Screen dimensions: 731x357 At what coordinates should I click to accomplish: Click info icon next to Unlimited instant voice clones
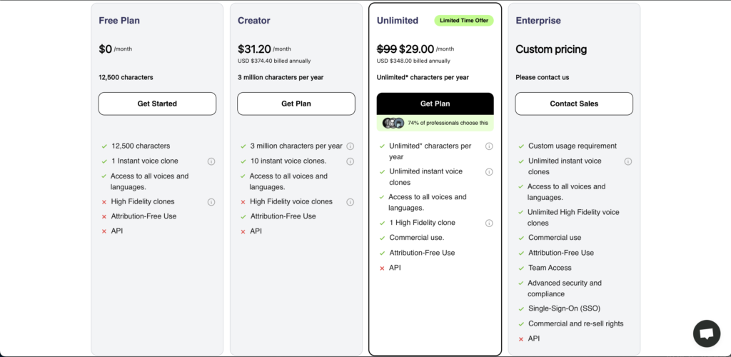coord(489,172)
